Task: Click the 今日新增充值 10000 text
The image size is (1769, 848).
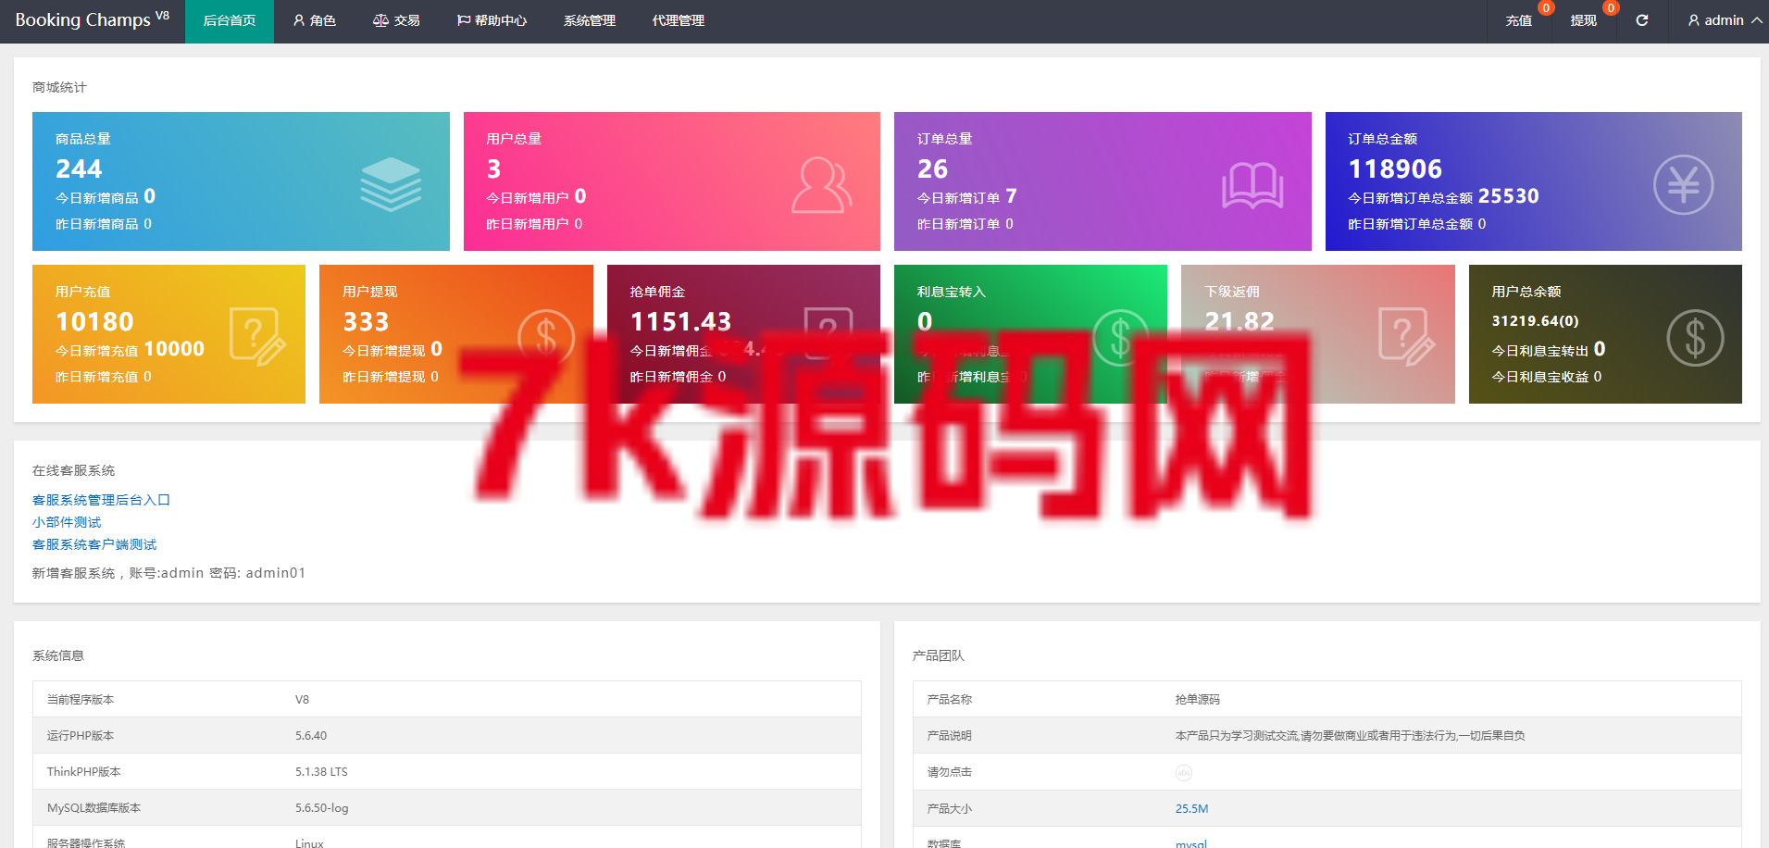Action: point(130,349)
